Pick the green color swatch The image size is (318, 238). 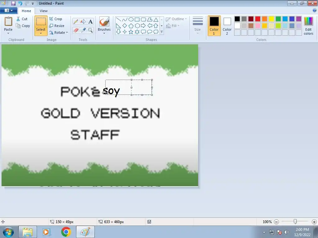[278, 19]
